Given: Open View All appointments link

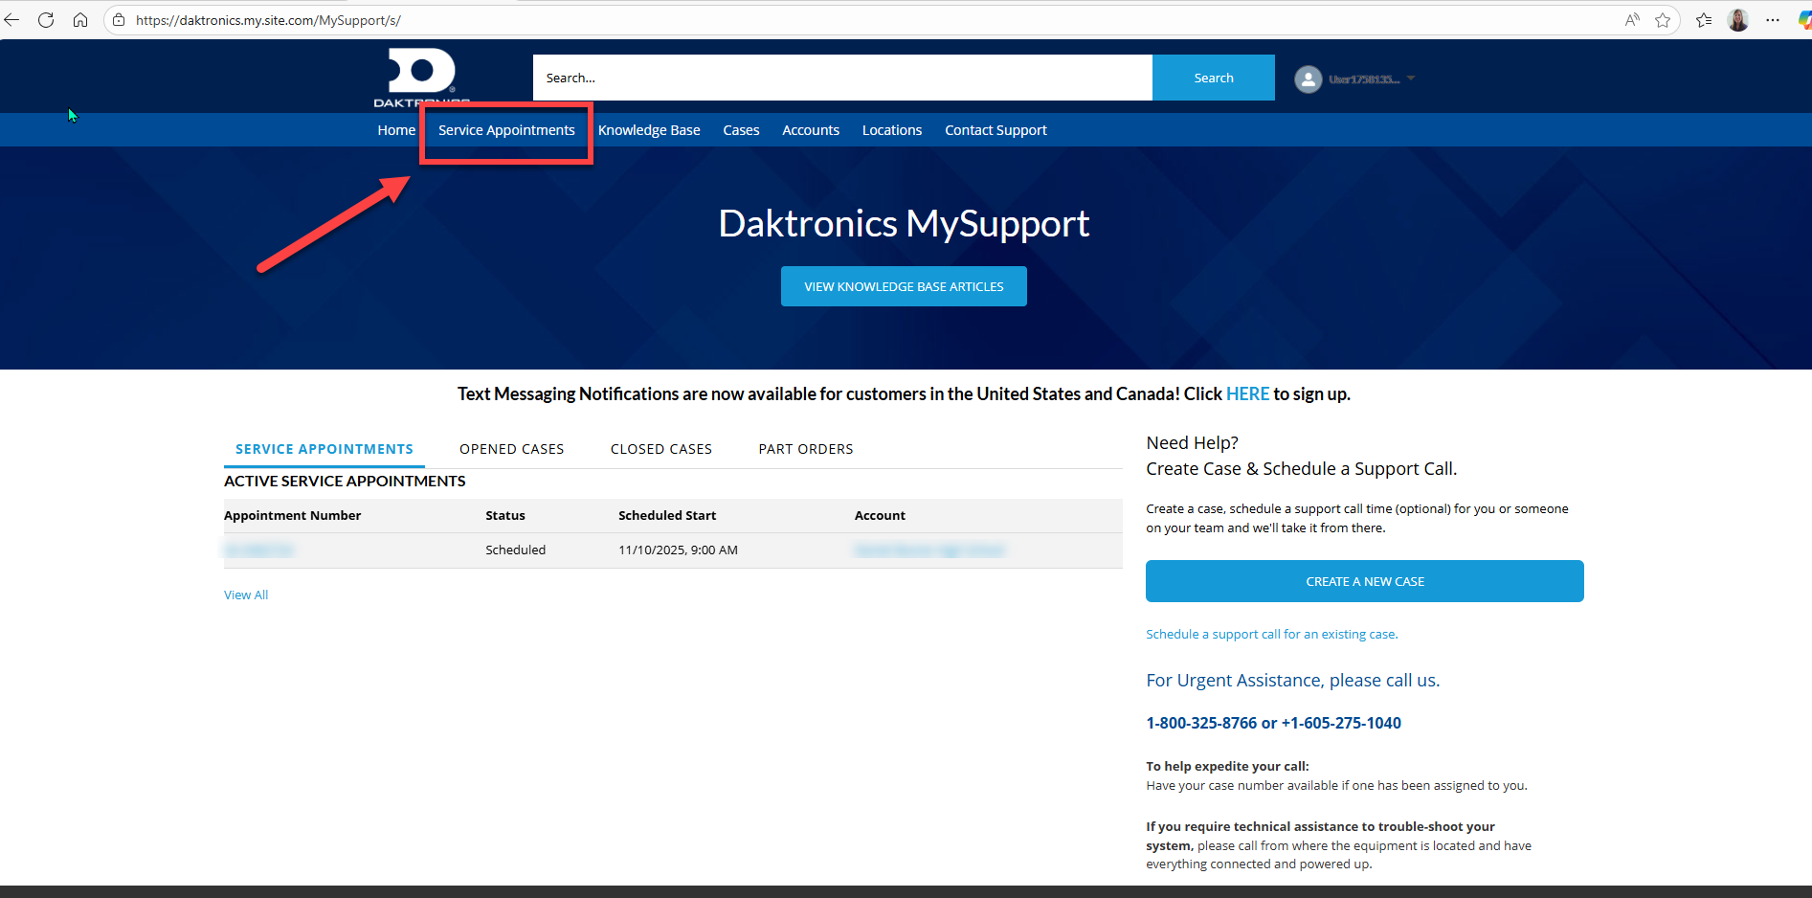Looking at the screenshot, I should coord(246,595).
